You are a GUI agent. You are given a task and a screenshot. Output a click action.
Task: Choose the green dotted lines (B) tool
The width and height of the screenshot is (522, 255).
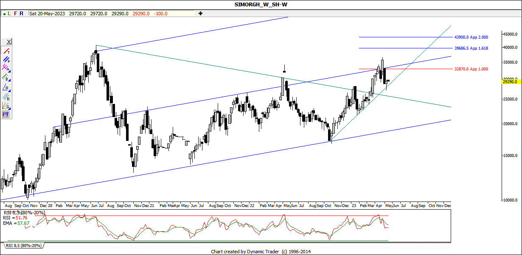[x=6, y=78]
